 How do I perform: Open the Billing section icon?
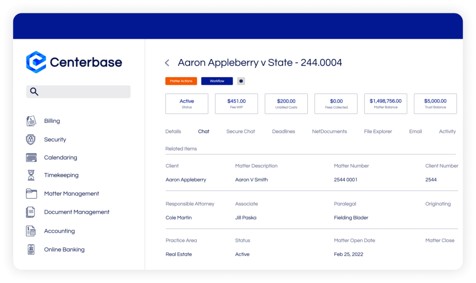point(31,121)
